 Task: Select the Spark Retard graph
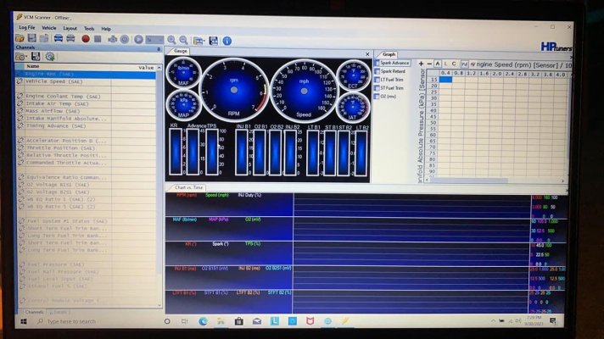(x=390, y=71)
